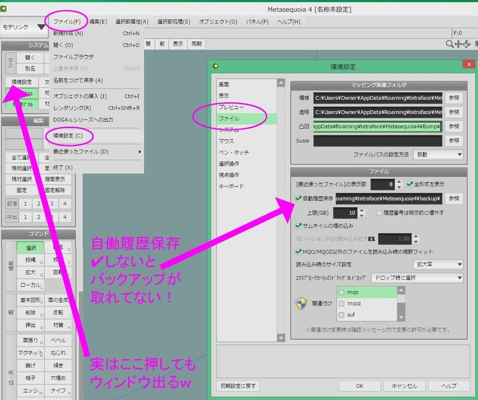This screenshot has height=400, width=478.
Task: Select プレビュー settings category
Action: click(246, 107)
